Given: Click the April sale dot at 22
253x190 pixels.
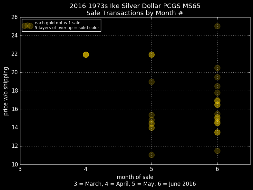Looking at the screenshot, I should click(86, 55).
